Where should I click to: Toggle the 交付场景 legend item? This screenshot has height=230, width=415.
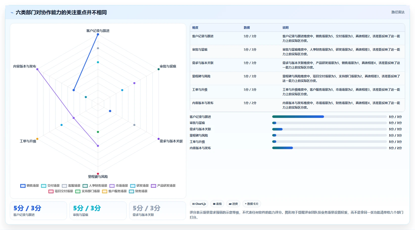(50, 186)
